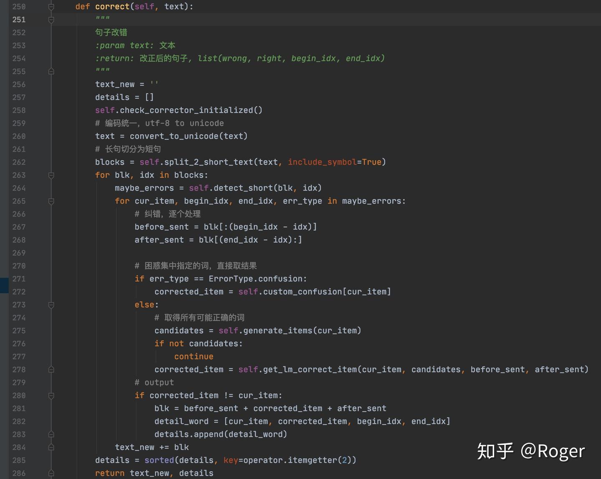Fold the 'if corrected_item != cur_item' block
Image resolution: width=601 pixels, height=479 pixels.
click(51, 396)
